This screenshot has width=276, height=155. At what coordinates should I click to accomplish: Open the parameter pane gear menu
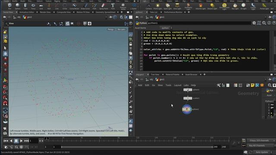(x=254, y=23)
